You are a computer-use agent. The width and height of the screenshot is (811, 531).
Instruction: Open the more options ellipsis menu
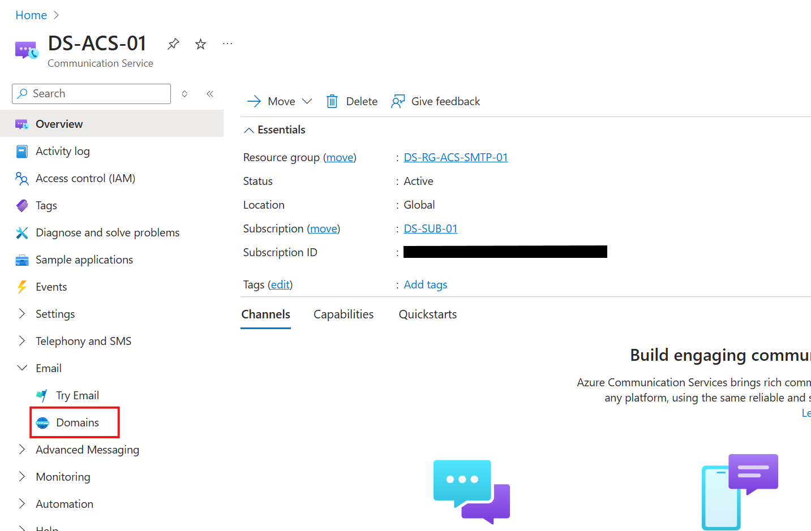point(228,44)
